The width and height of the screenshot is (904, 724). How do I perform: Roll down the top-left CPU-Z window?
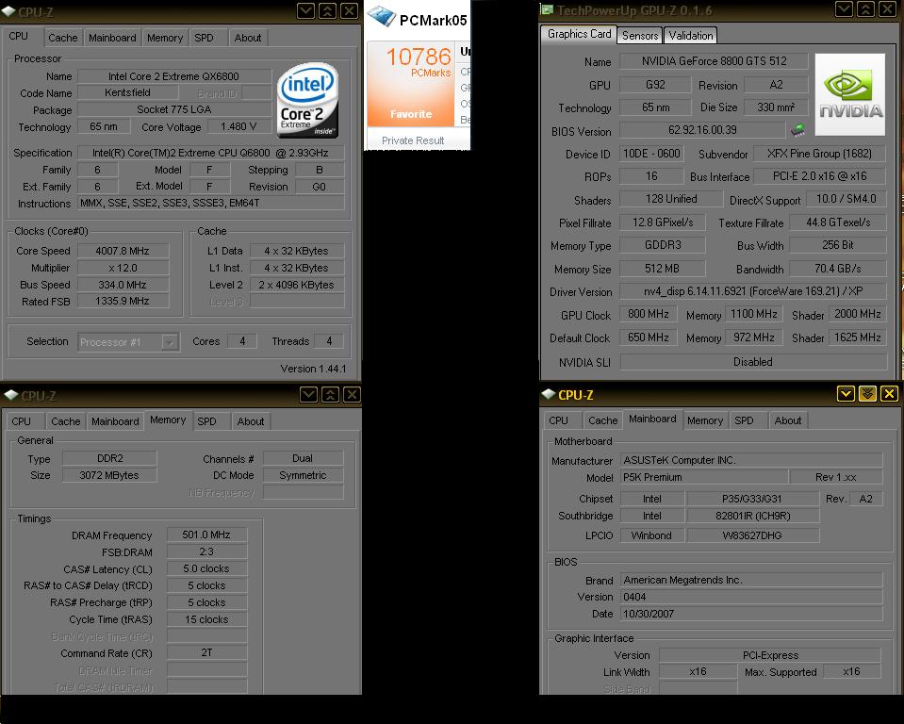tap(306, 10)
